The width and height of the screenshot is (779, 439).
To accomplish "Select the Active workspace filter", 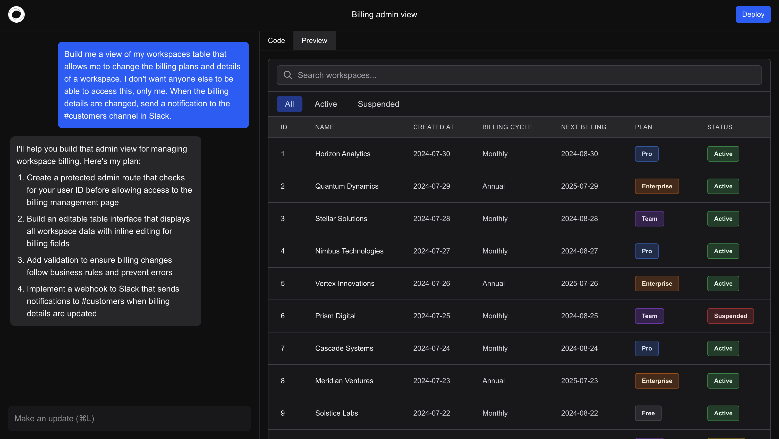I will pyautogui.click(x=325, y=104).
